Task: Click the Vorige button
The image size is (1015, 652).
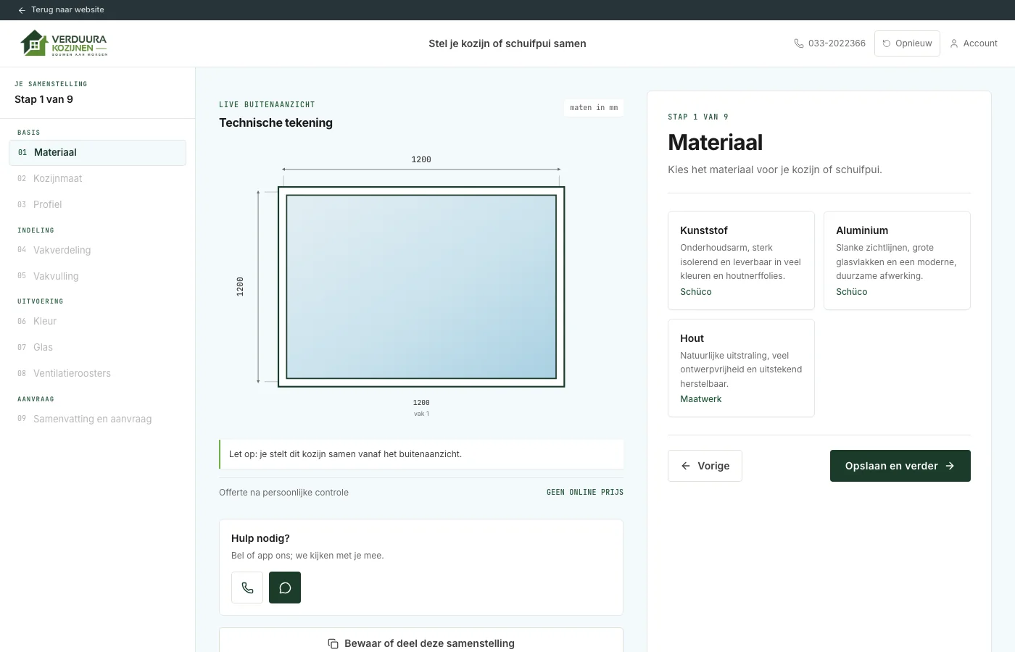Action: [705, 466]
